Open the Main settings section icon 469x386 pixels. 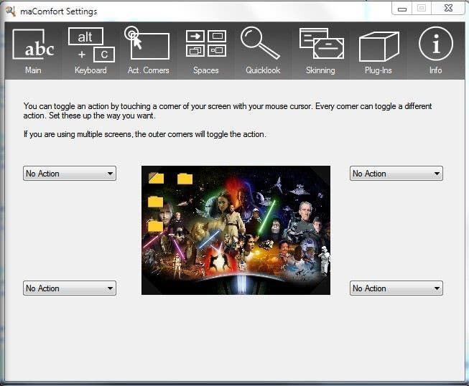33,50
